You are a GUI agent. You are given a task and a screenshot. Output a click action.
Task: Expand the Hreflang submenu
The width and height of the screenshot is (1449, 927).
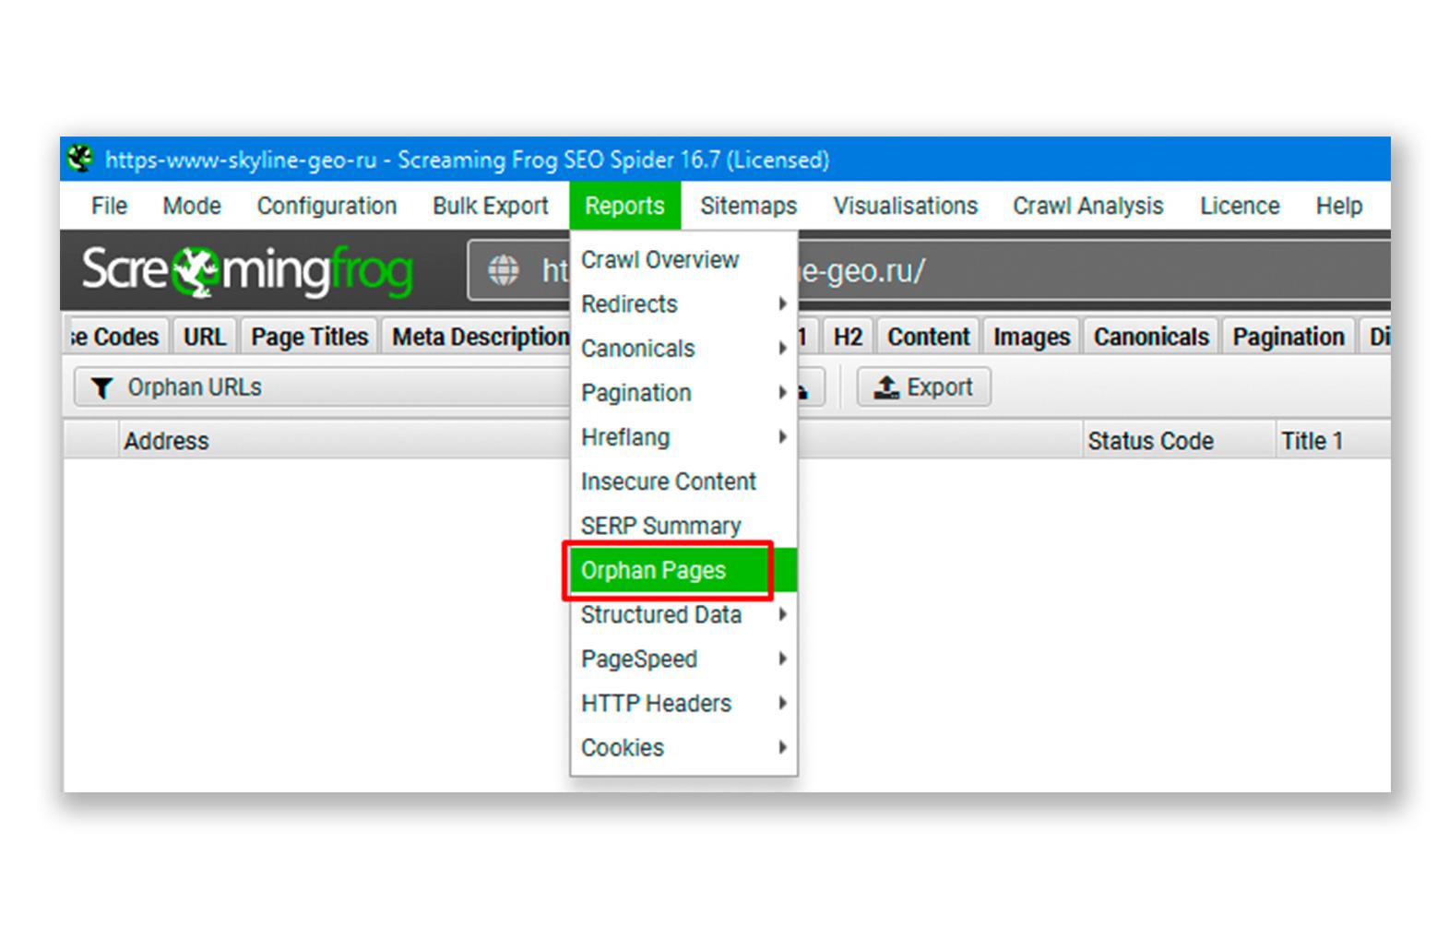coord(683,437)
